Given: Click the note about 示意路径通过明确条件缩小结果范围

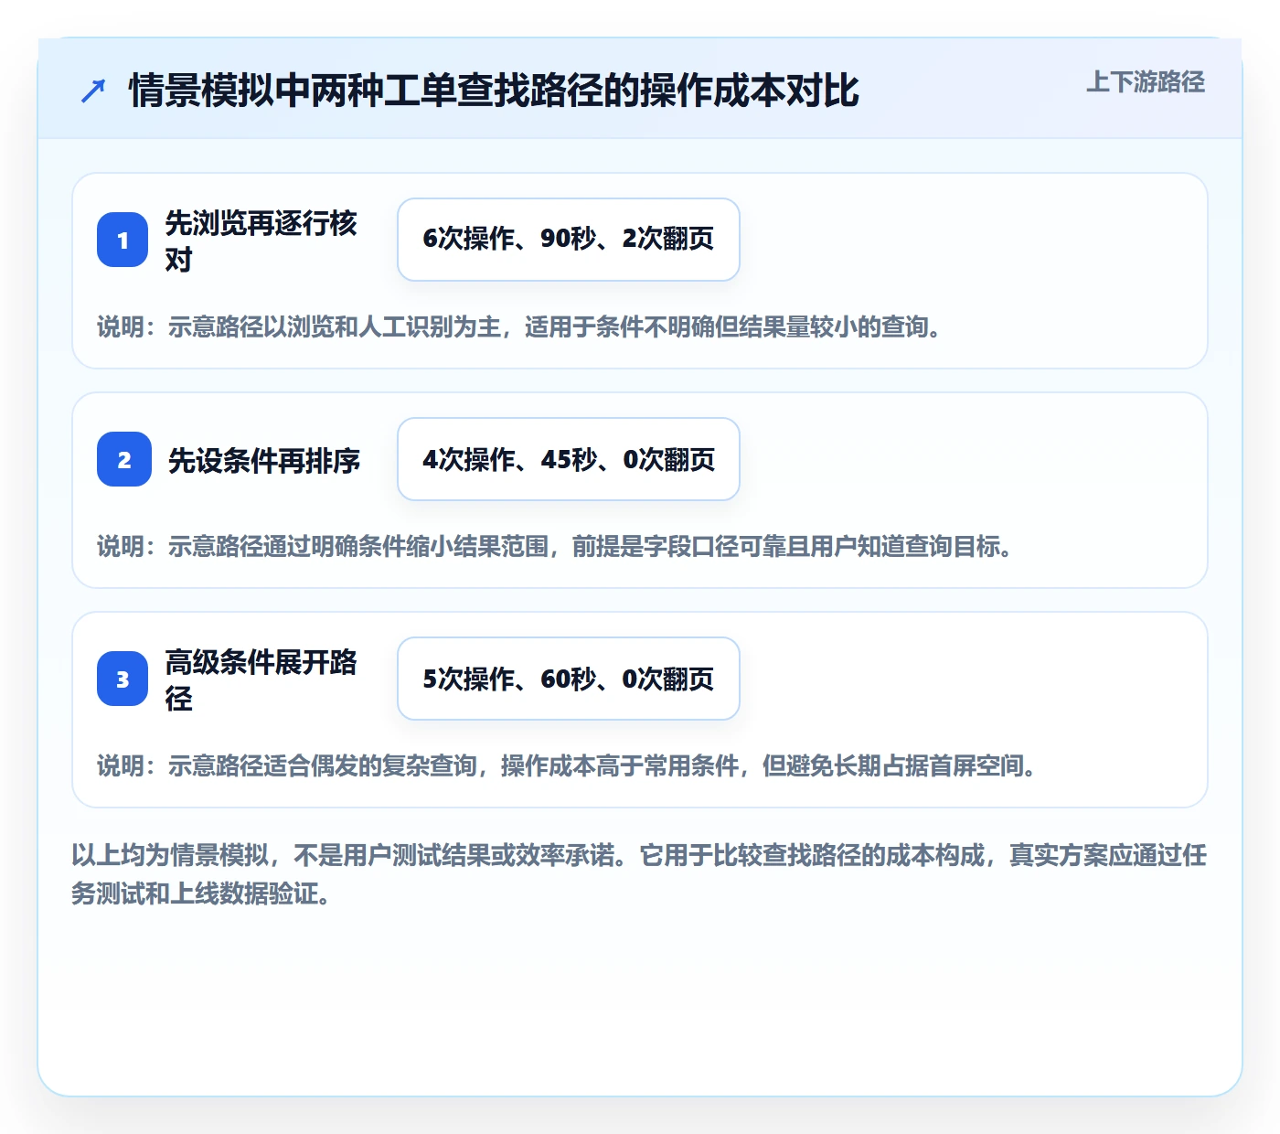Looking at the screenshot, I should point(557,546).
